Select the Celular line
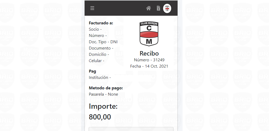This screenshot has height=131, width=269. [x=97, y=61]
